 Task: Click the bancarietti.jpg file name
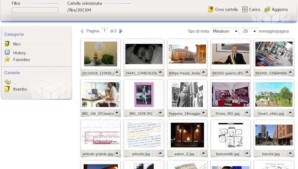(228, 154)
